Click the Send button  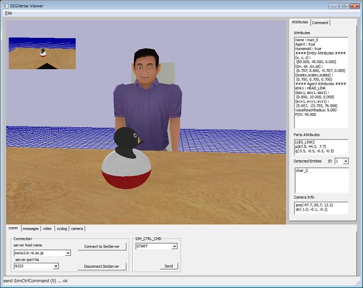(x=168, y=266)
